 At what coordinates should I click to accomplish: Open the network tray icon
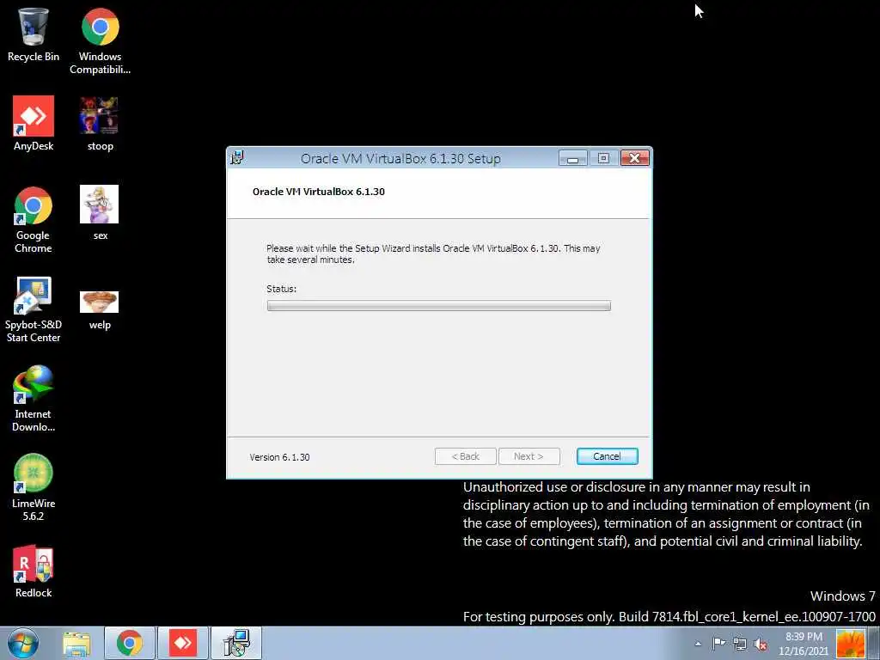740,644
